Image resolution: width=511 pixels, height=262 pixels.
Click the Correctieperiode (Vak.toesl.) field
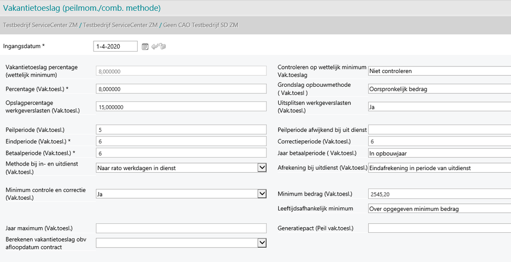point(439,141)
